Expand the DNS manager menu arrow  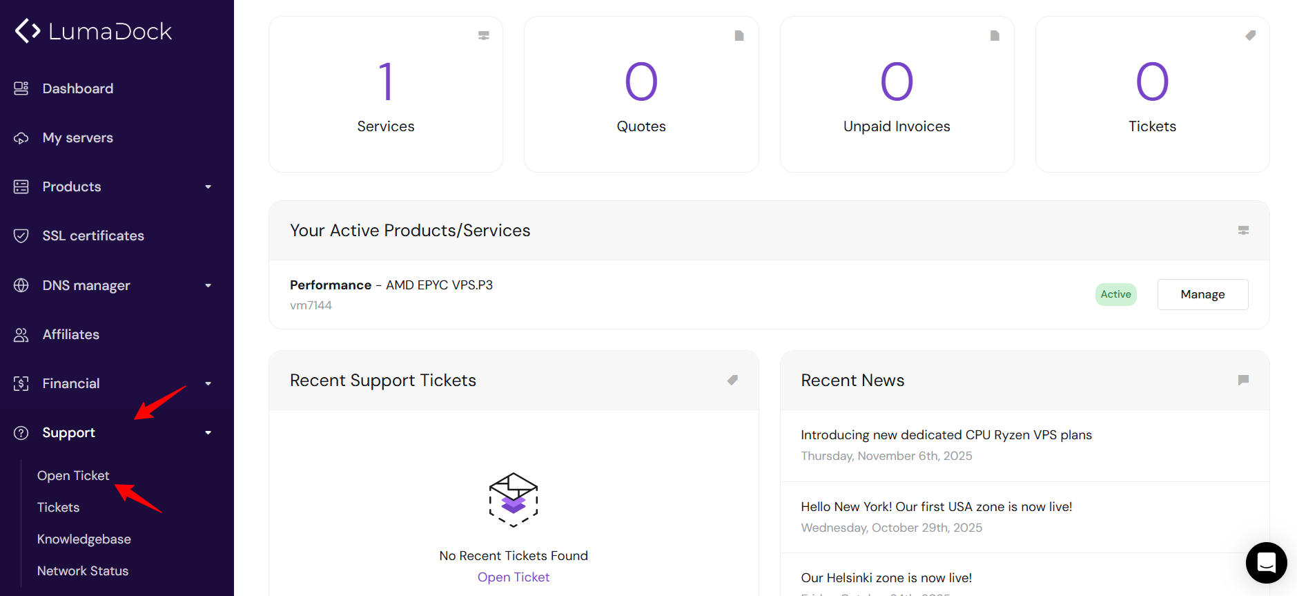point(208,285)
